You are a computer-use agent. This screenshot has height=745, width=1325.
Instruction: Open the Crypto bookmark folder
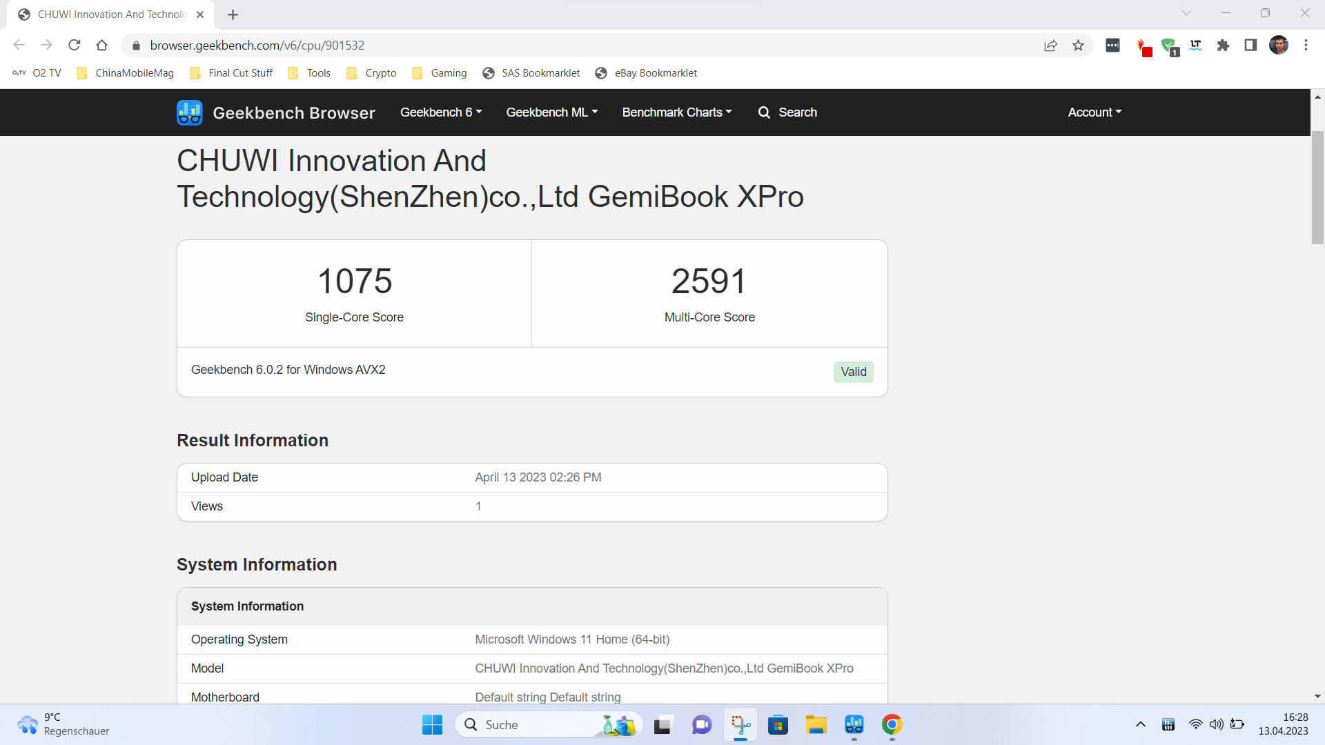coord(371,73)
